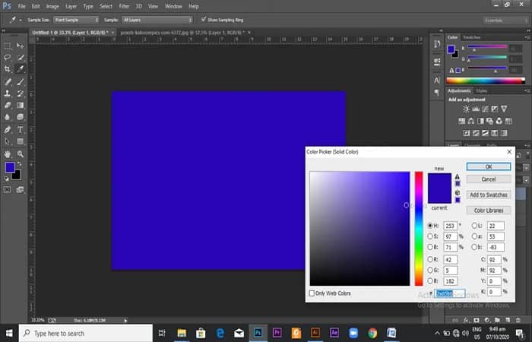Reset to default foreground and background colors
532x342 pixels.
[6, 179]
